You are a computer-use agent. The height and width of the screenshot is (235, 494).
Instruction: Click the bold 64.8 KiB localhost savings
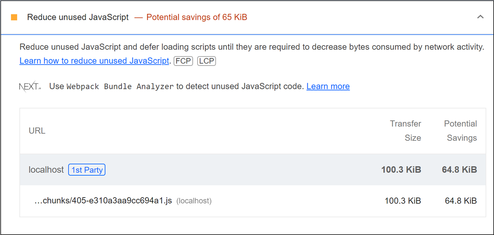pyautogui.click(x=459, y=170)
